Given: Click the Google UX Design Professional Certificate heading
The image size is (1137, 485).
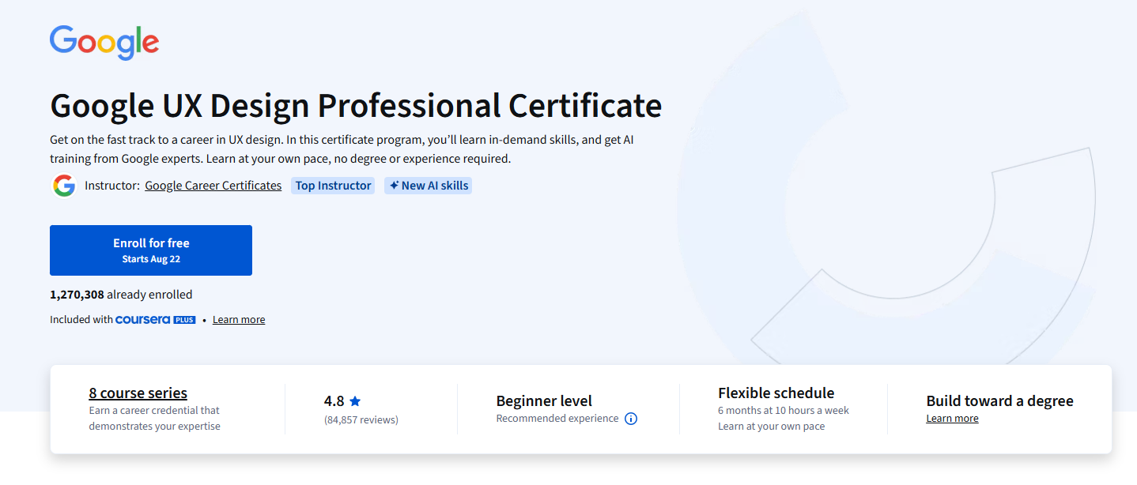Looking at the screenshot, I should [x=356, y=106].
